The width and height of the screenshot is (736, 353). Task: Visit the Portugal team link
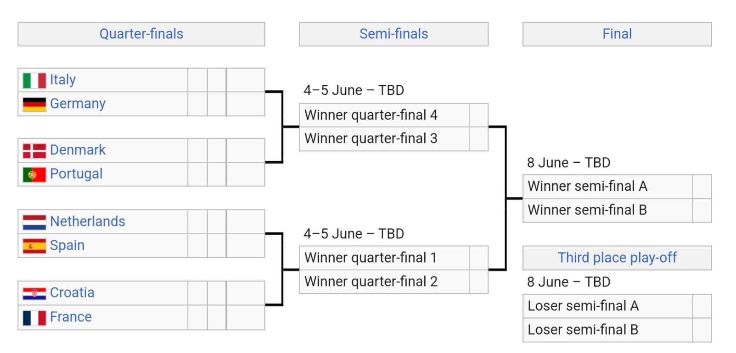76,174
